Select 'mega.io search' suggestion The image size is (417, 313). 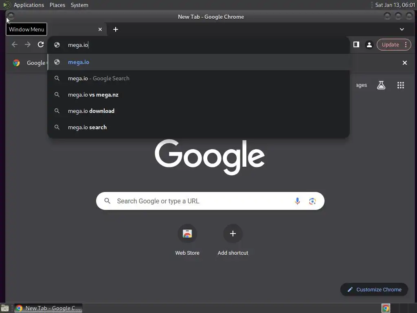point(198,127)
